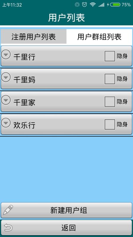
Task: Tick the 隐身 checkbox for 欢乐行
Action: 110,124
